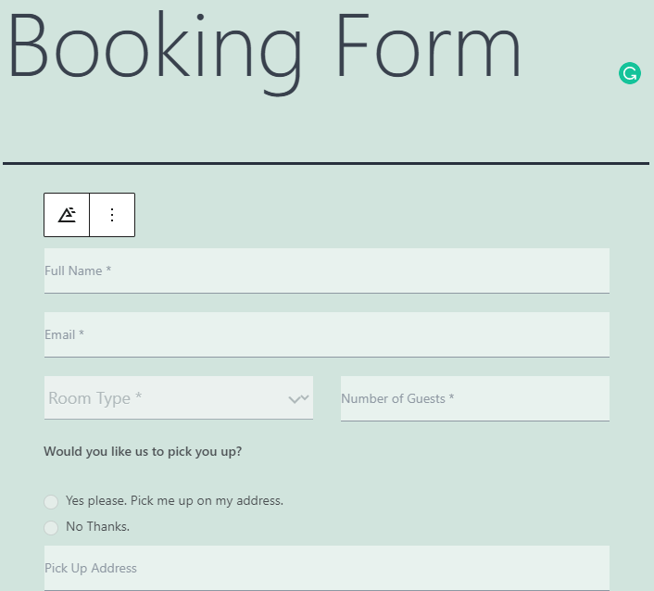
Task: Click the 'Yes please. Pick me up' label text
Action: [174, 500]
